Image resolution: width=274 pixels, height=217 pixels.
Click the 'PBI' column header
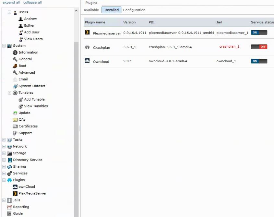(151, 22)
